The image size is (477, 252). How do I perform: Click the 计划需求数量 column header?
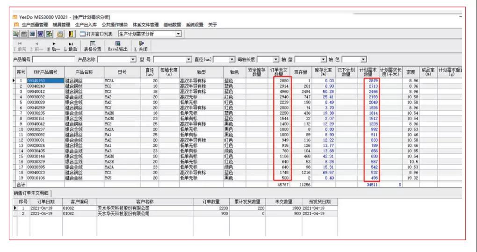(x=368, y=72)
